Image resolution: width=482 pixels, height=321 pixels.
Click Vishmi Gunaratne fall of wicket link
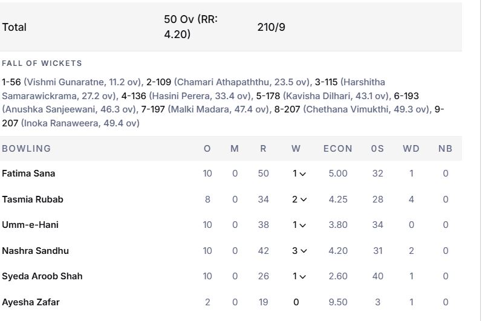coord(65,82)
